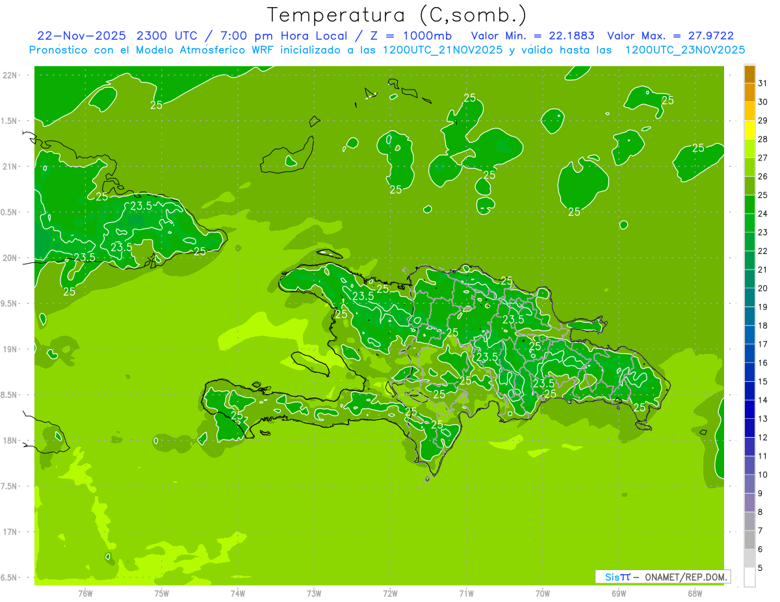Click the "0.5N" latitude axis label
The width and height of the screenshot is (780, 602).
[x=10, y=212]
